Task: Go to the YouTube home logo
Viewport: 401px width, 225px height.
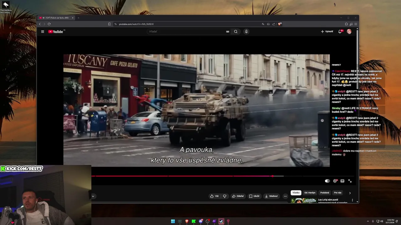Action: [x=56, y=32]
